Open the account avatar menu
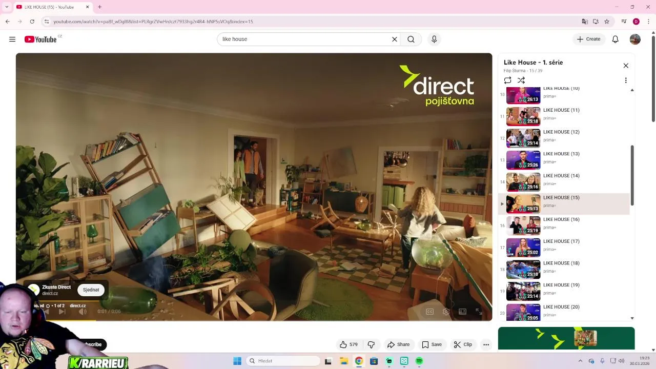The height and width of the screenshot is (369, 656). 635,39
